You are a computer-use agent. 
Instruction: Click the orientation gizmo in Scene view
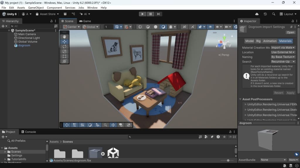224,43
